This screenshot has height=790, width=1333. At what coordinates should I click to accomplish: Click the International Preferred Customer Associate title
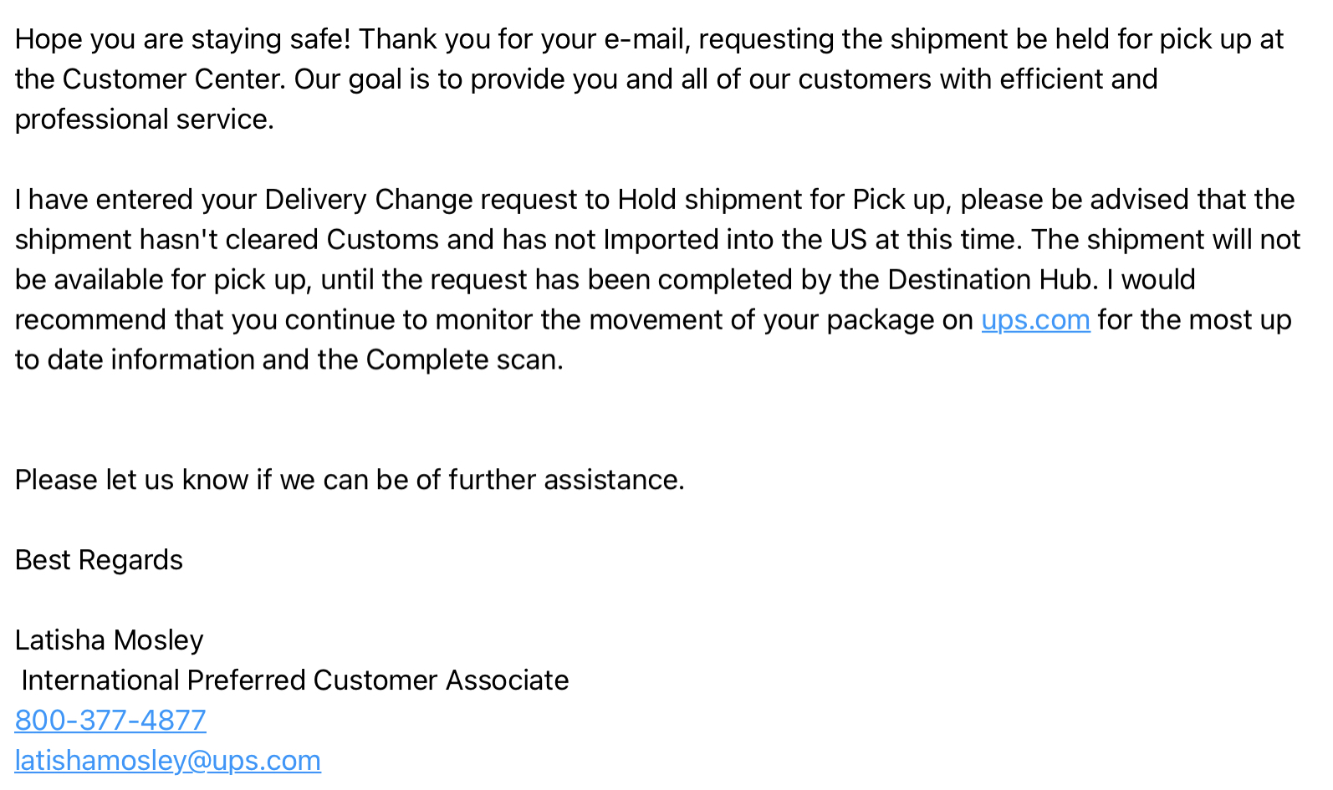point(295,680)
